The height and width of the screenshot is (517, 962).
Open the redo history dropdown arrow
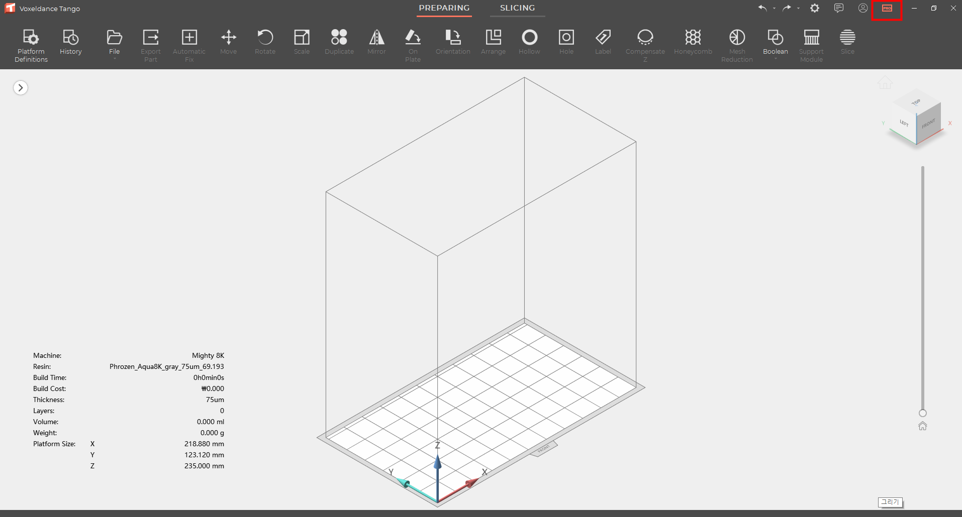[x=798, y=9]
